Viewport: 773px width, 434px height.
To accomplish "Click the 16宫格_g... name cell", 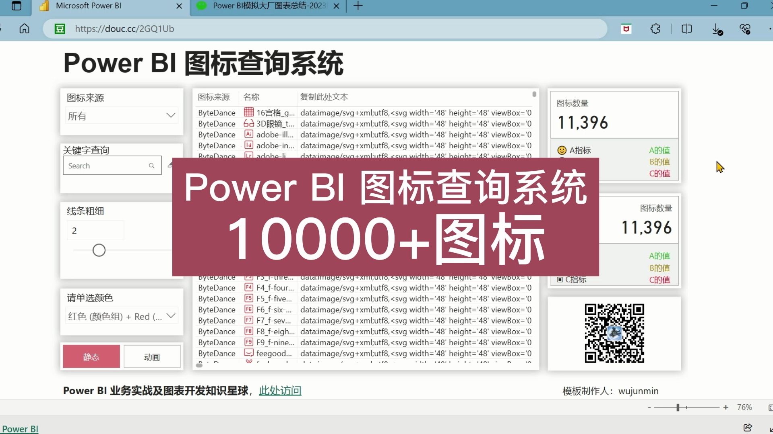I will coord(276,113).
